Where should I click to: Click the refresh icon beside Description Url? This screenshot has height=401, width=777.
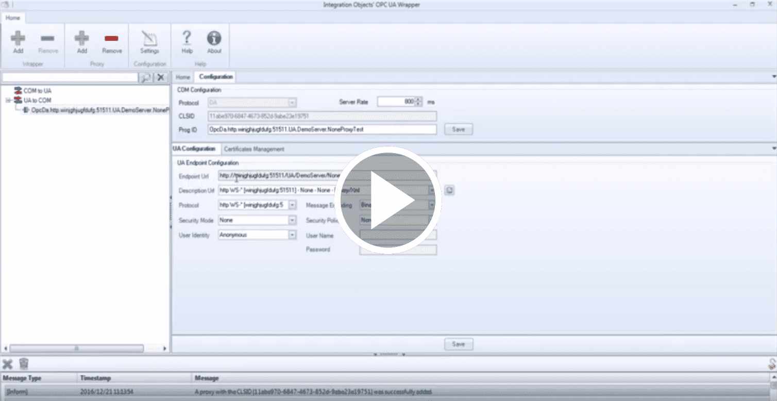[449, 190]
